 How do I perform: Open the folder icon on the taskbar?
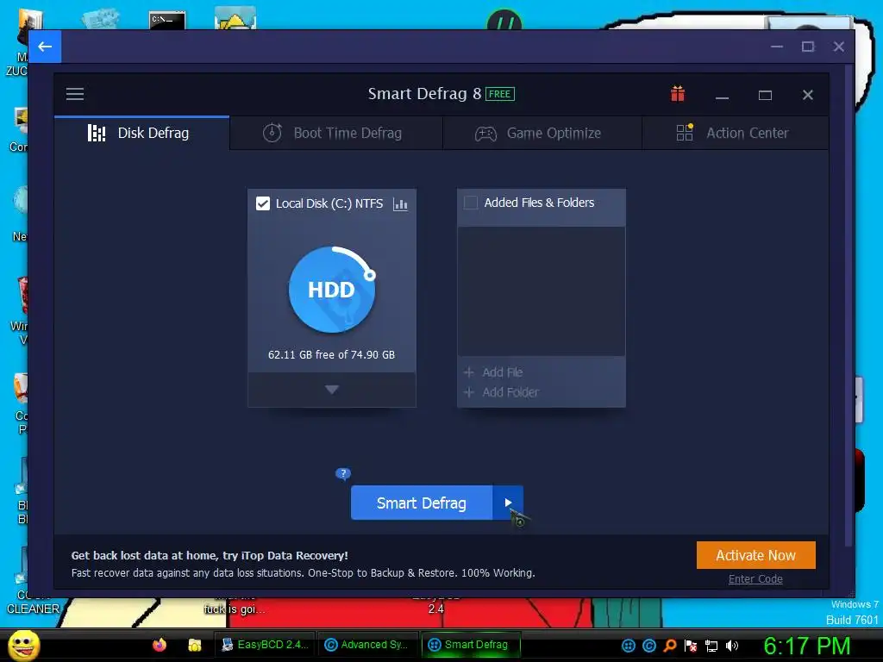click(x=195, y=645)
